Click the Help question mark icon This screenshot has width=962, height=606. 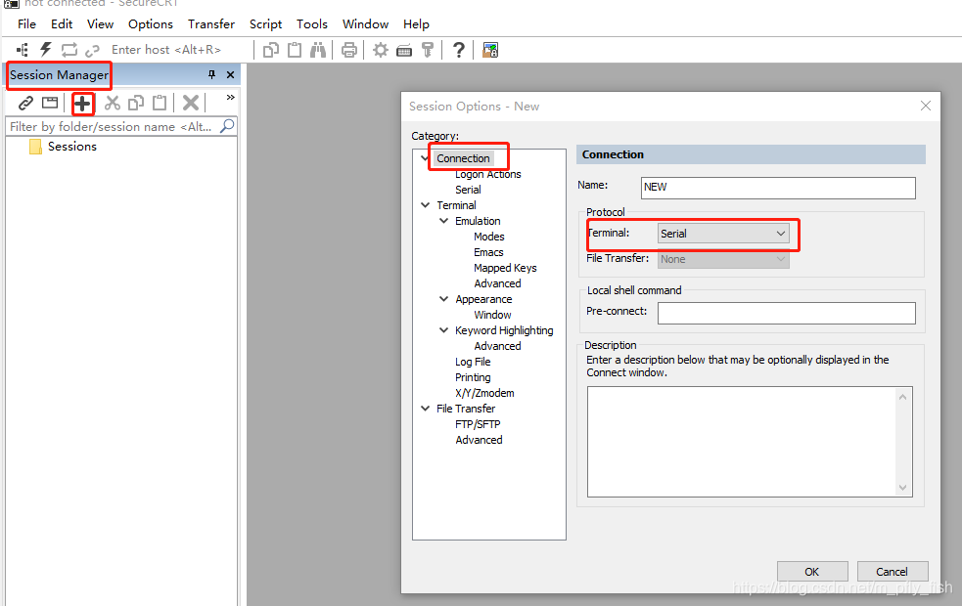tap(458, 50)
